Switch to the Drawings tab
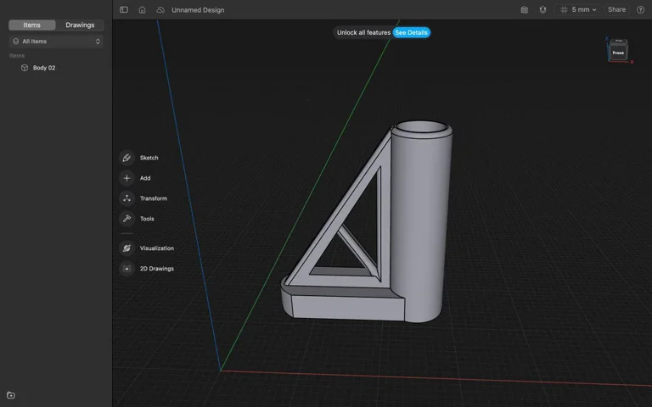The height and width of the screenshot is (407, 652). (x=80, y=25)
